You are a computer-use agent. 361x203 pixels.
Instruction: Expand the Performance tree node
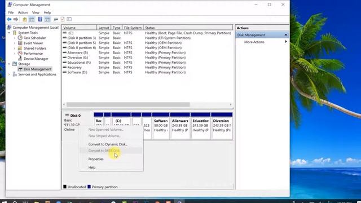point(15,54)
